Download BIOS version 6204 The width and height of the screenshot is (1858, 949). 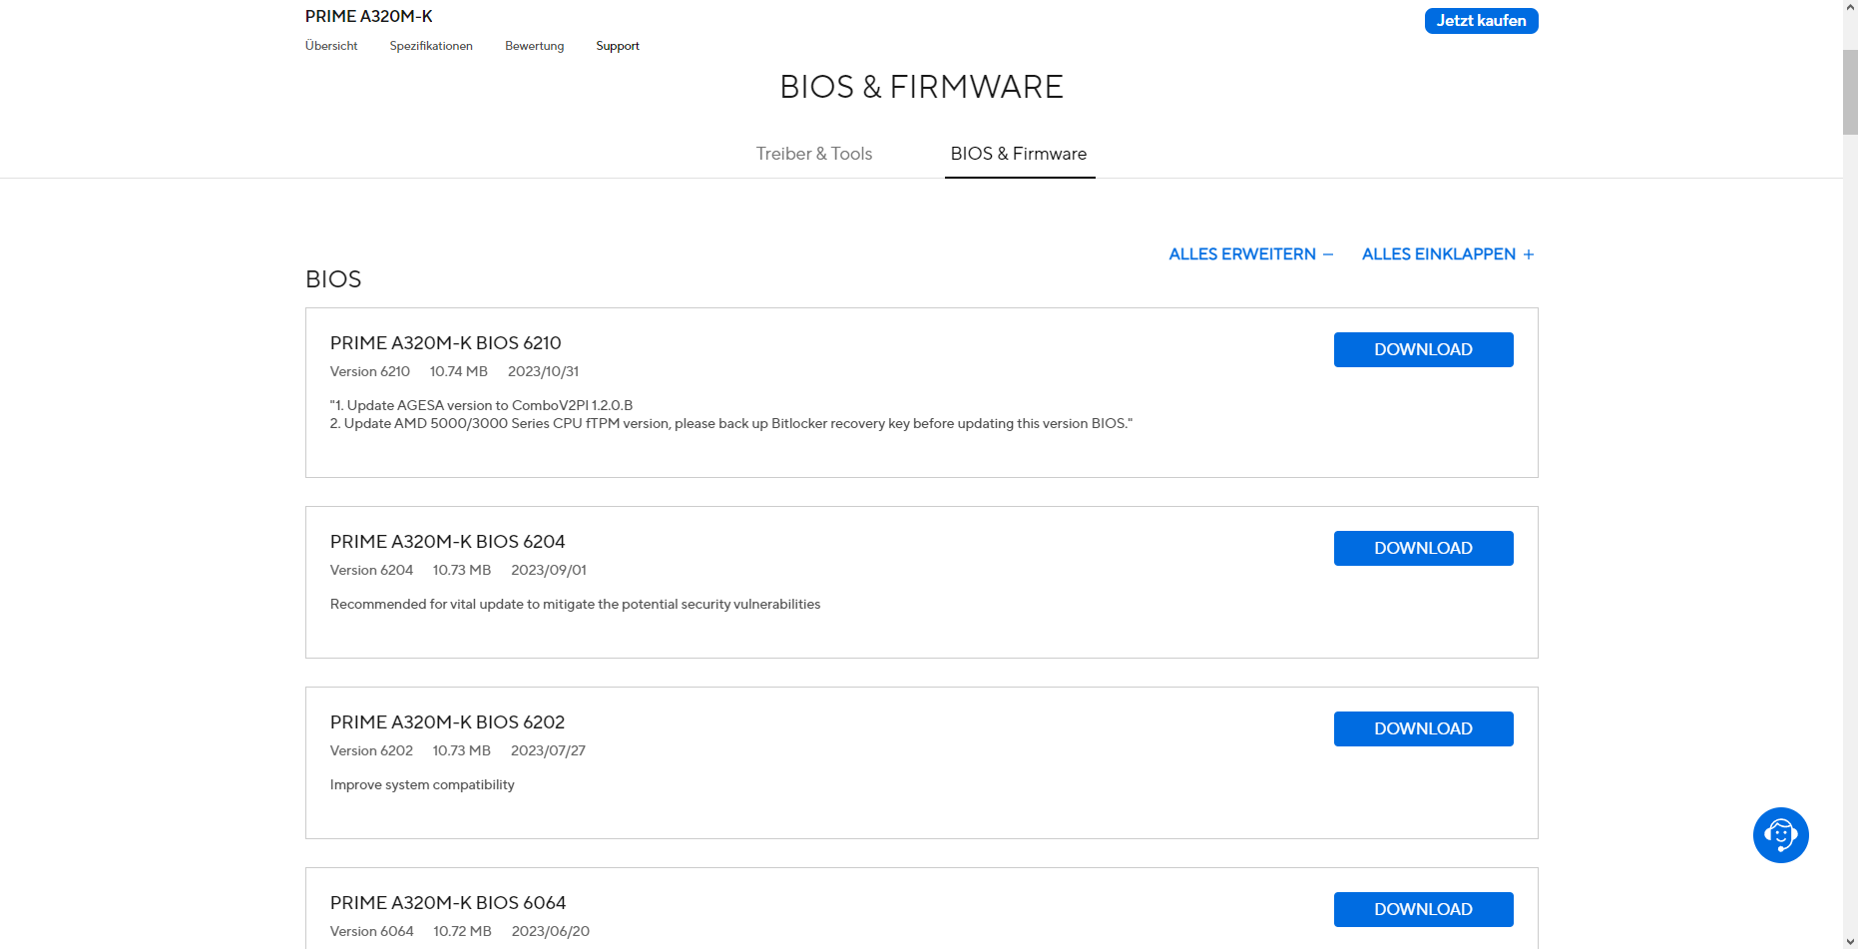click(x=1423, y=548)
